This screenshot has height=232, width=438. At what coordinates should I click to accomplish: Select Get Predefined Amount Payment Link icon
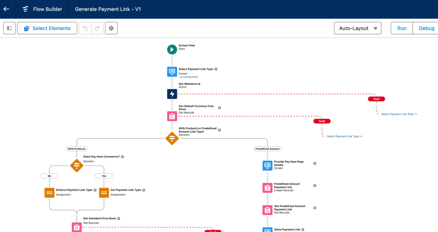[x=267, y=210]
